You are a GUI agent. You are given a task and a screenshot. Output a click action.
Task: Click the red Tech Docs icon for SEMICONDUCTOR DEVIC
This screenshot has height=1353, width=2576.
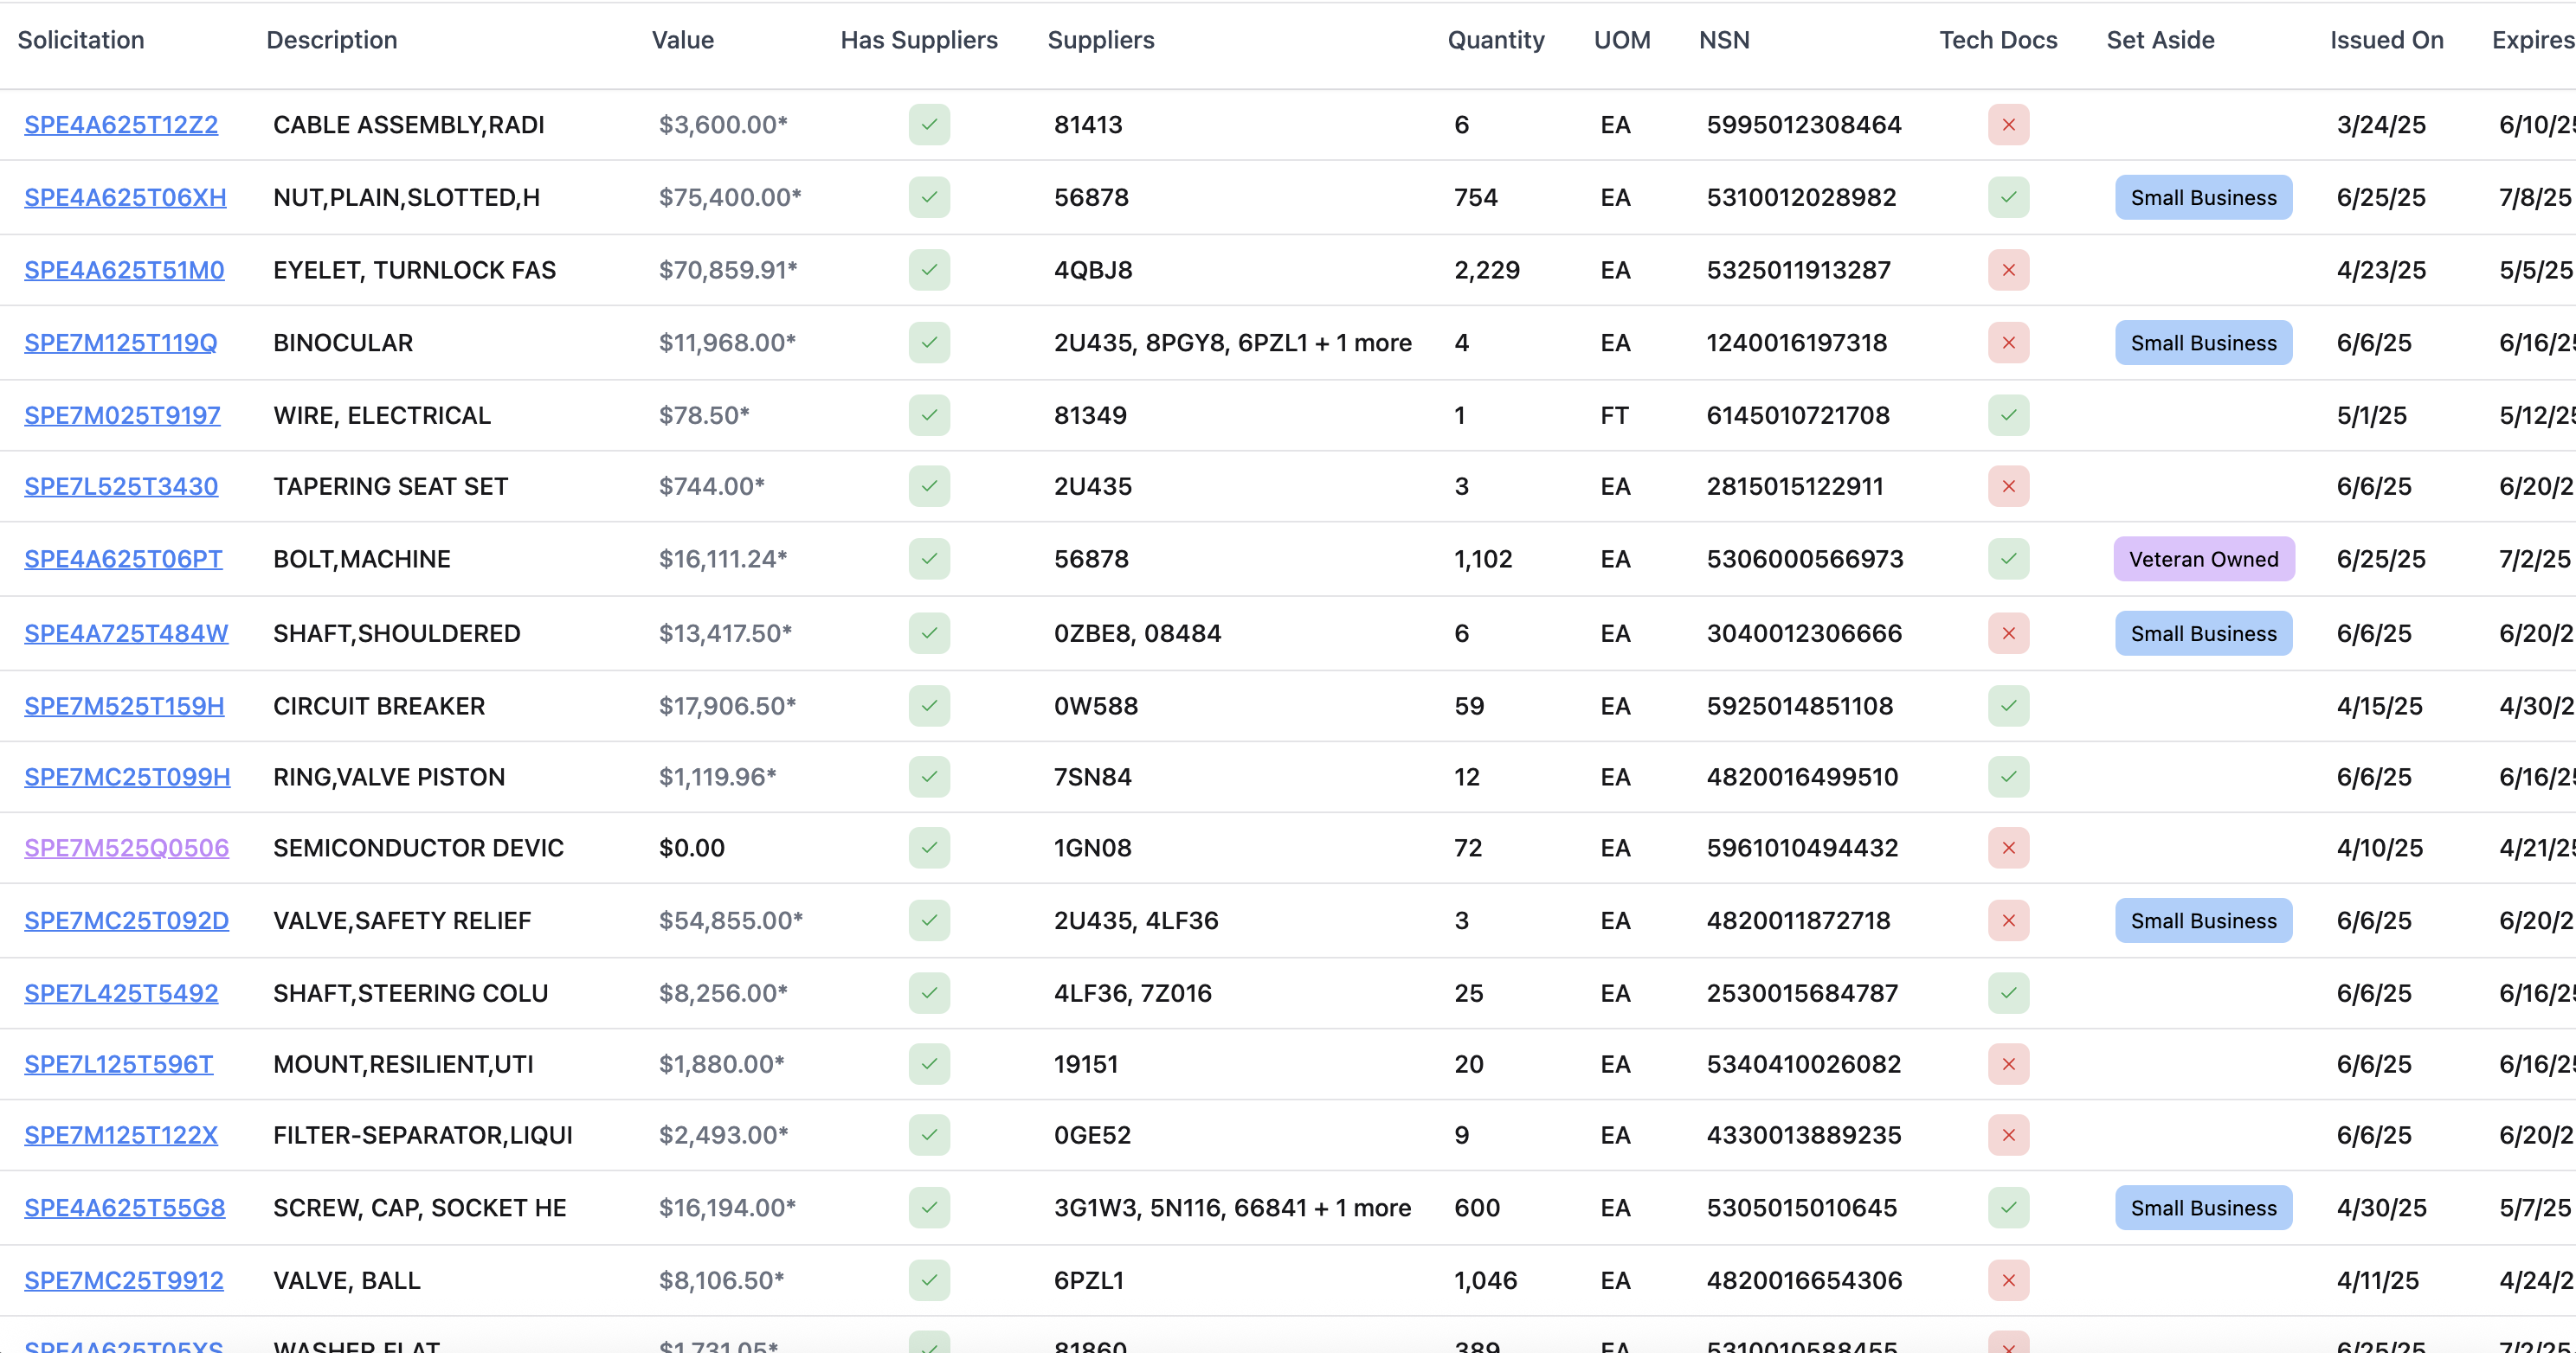click(2009, 848)
